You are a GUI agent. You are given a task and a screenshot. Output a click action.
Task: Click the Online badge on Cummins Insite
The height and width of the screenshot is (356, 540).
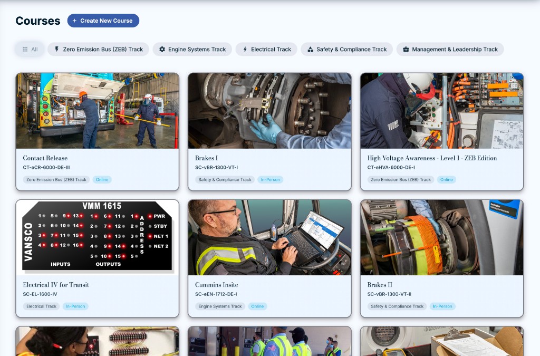[x=257, y=306]
